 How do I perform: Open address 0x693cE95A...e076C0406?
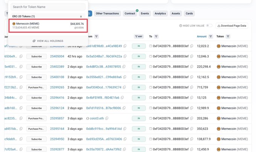pos(104,139)
